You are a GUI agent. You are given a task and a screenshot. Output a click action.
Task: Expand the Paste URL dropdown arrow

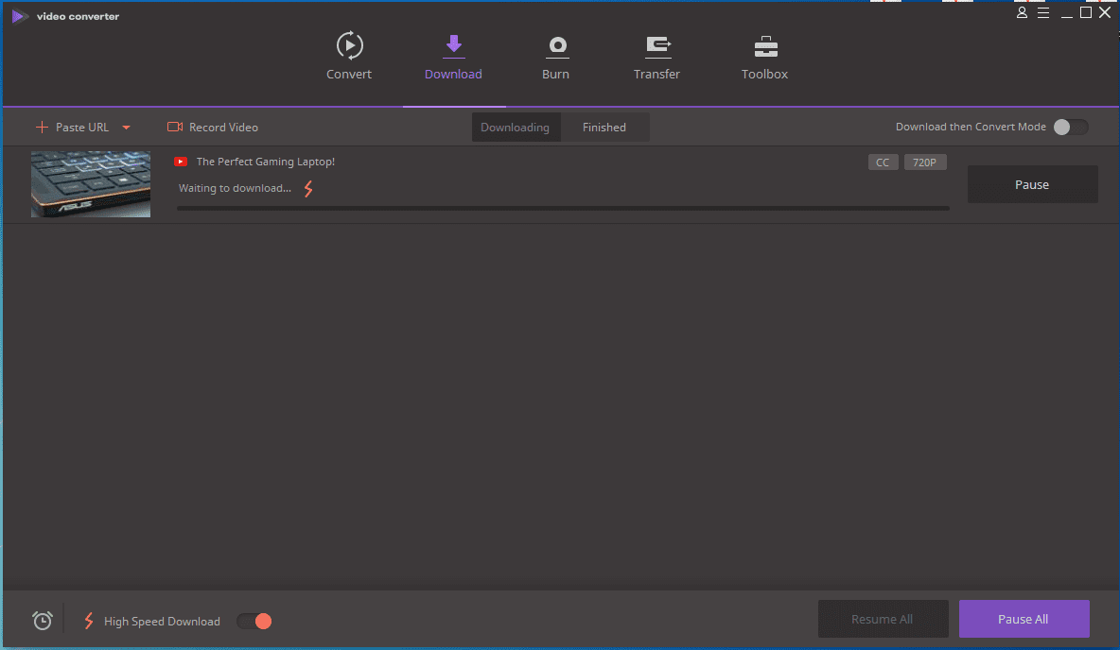(x=127, y=128)
